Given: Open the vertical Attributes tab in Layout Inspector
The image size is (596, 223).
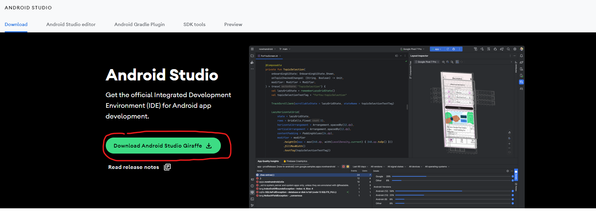Looking at the screenshot, I should (516, 67).
